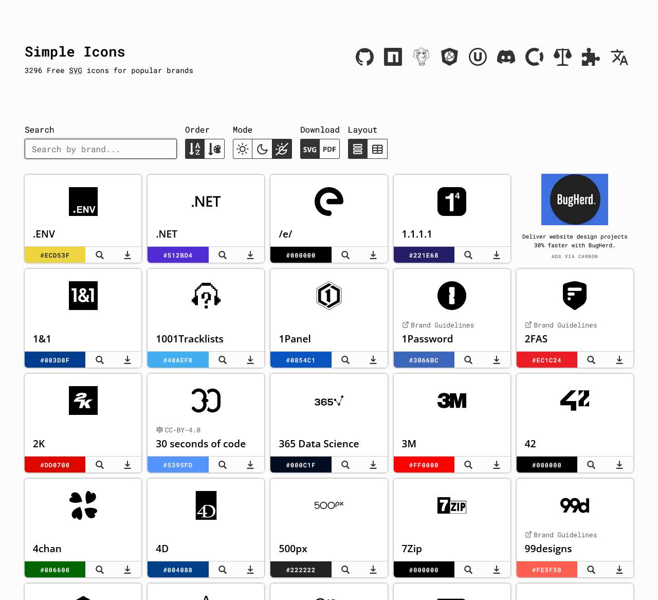Download the 1&1 icon
658x600 pixels.
127,360
